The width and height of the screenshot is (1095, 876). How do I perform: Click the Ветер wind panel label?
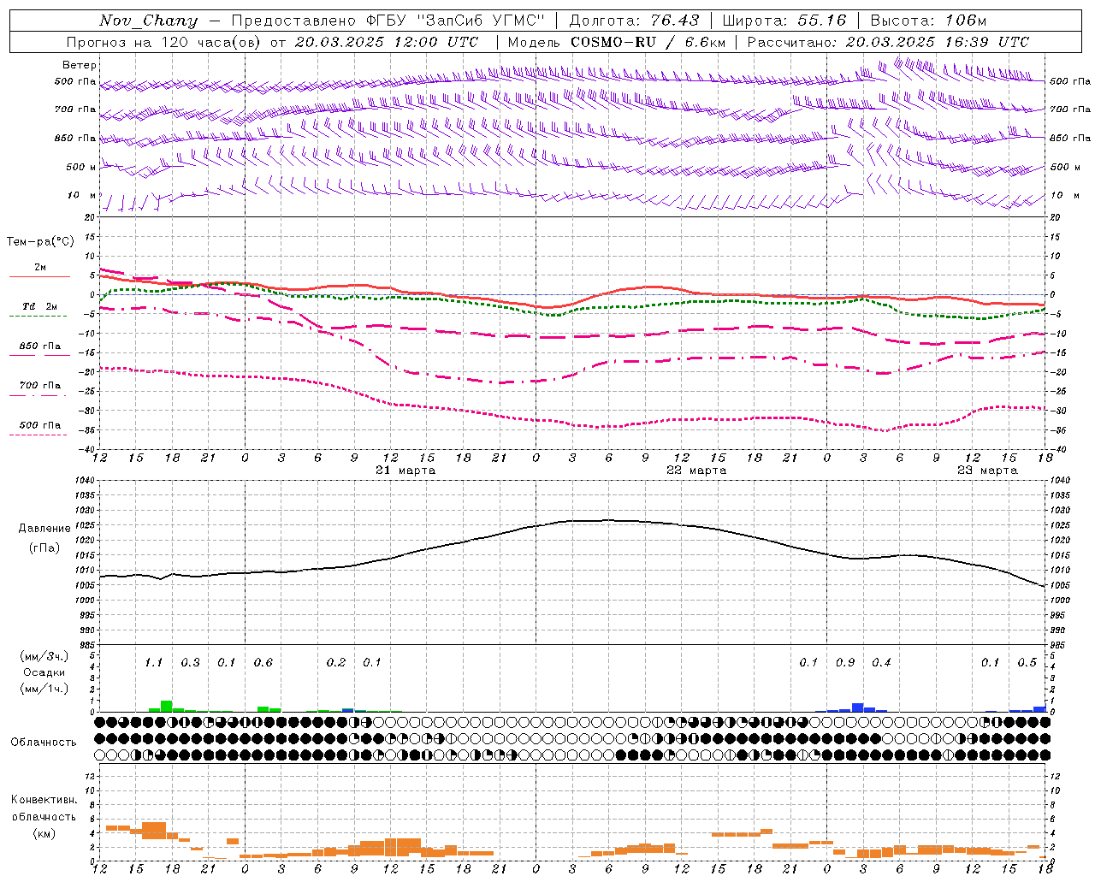click(79, 65)
